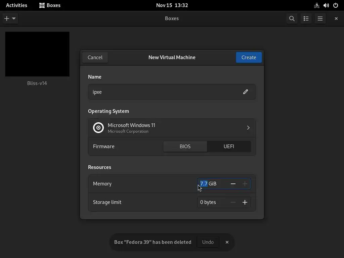Cancel the New Virtual Machine dialog
344x258 pixels.
pos(95,57)
